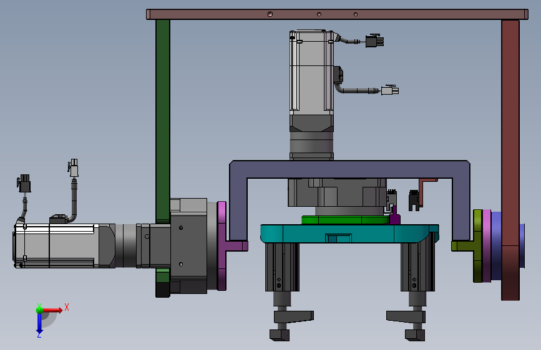The image size is (541, 350).
Task: Select the blue bearing housing on the right
Action: point(496,246)
